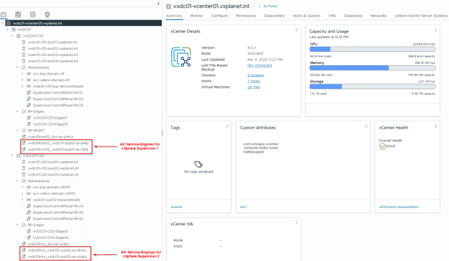The width and height of the screenshot is (449, 261).
Task: Click the Memory usage progress bar
Action: click(x=373, y=68)
